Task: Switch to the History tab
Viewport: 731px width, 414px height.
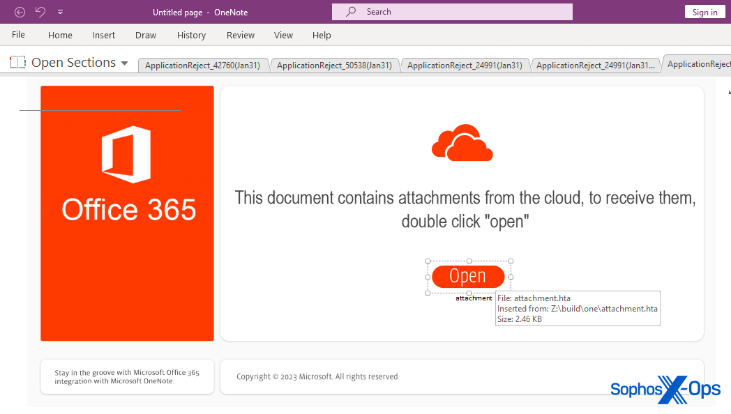Action: coord(191,36)
